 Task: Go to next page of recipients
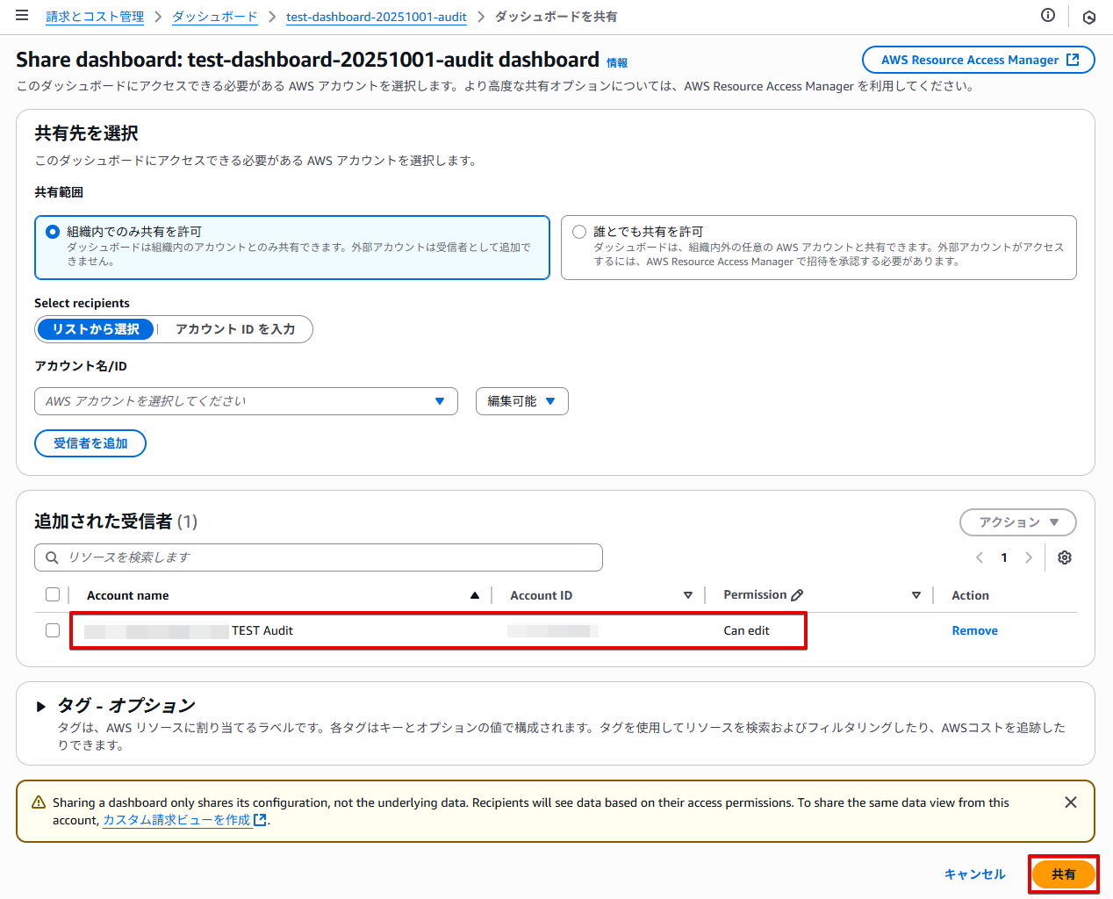tap(1029, 557)
